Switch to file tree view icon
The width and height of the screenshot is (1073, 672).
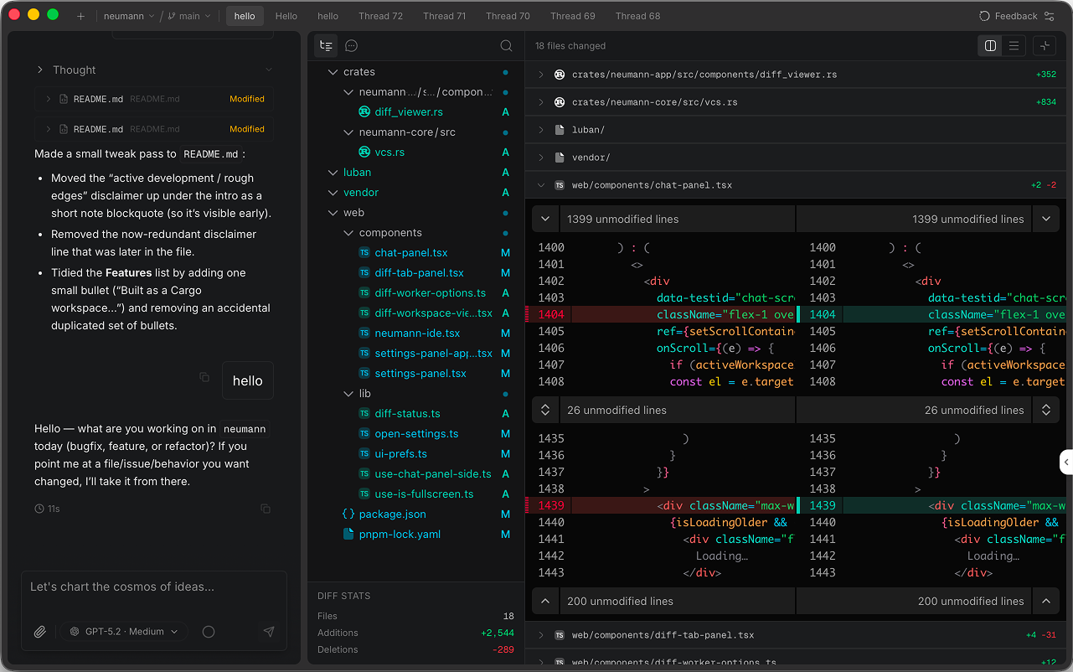pos(326,46)
